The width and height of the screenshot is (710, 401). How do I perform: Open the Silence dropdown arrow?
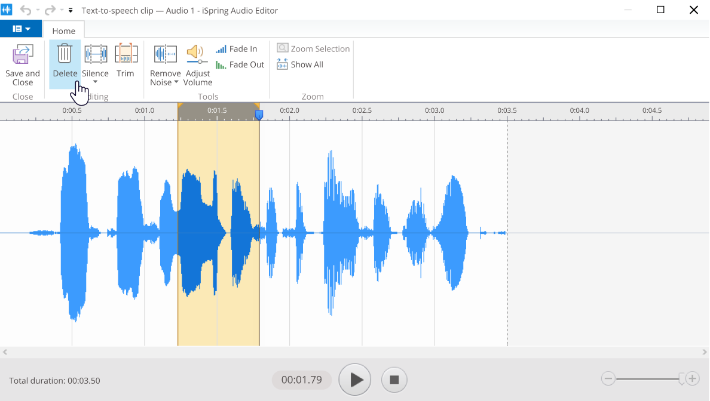coord(95,81)
